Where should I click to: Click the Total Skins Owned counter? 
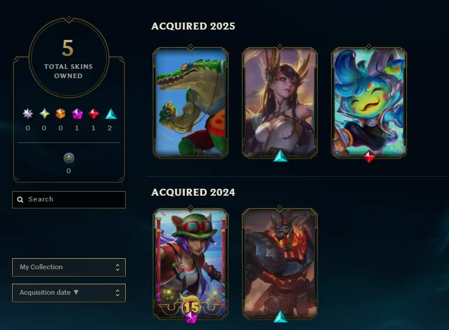coord(69,58)
